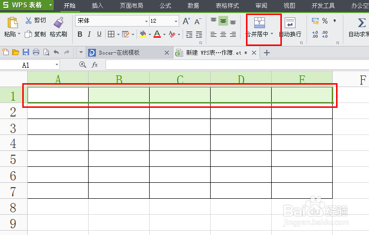Decrease font size with A- icon
Viewport: 369px width, 235px height.
pyautogui.click(x=198, y=21)
